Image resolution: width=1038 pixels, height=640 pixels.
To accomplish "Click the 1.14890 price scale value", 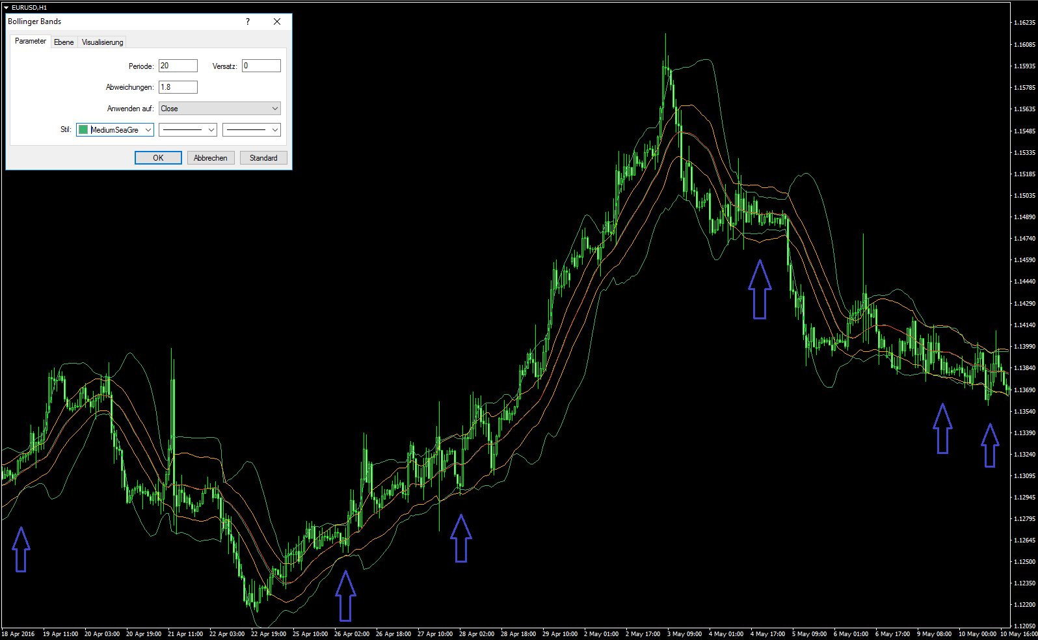I will click(x=1024, y=217).
